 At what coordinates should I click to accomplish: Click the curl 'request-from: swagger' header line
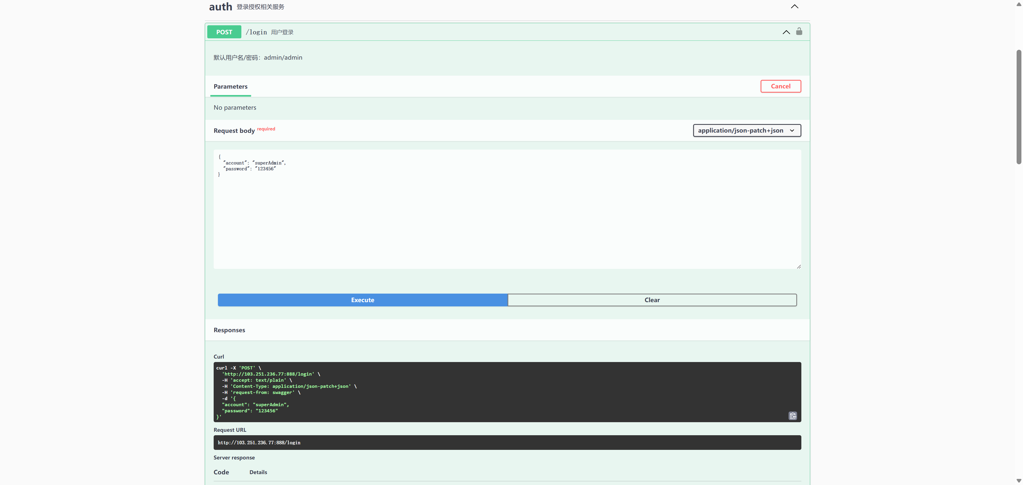[261, 393]
